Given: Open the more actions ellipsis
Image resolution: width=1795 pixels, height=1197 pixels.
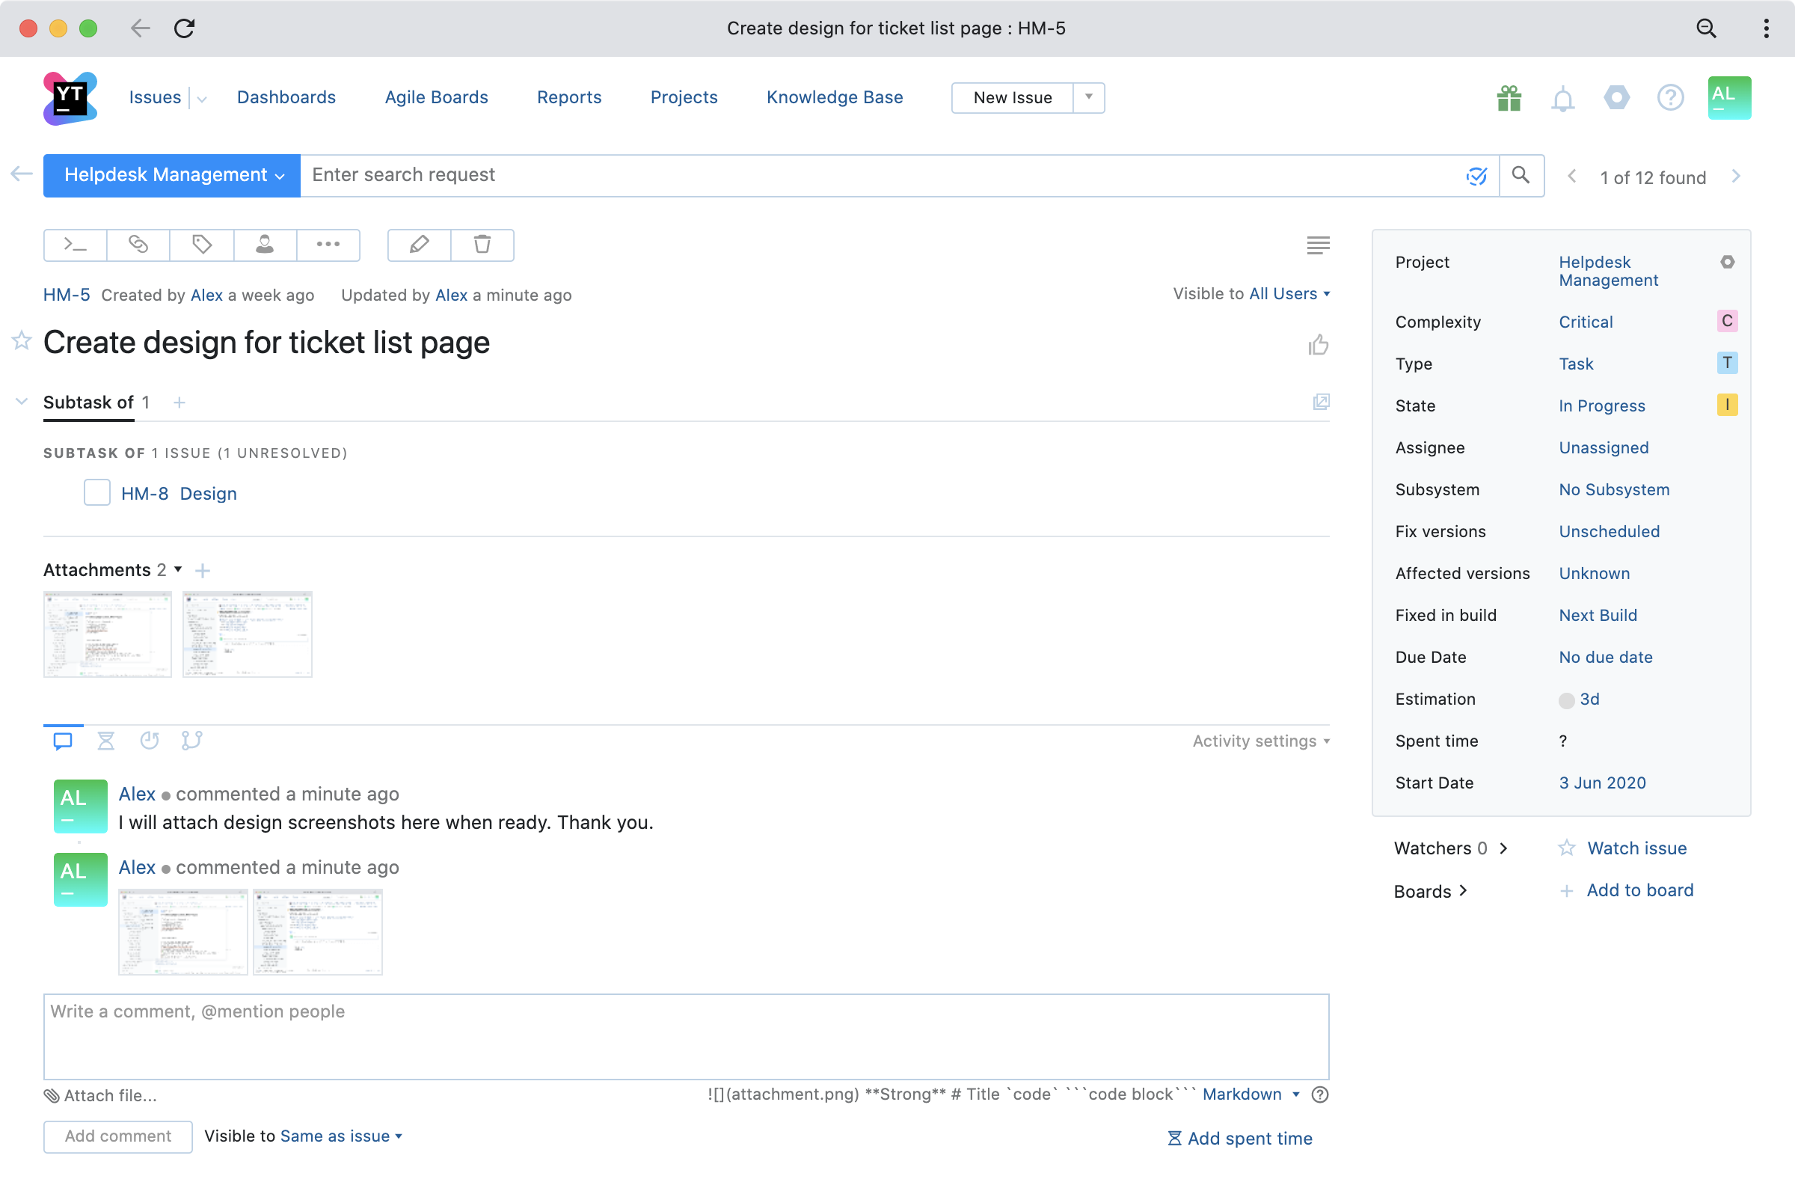Looking at the screenshot, I should click(328, 245).
